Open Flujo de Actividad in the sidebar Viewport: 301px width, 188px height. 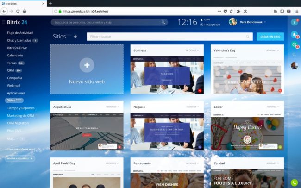click(20, 33)
